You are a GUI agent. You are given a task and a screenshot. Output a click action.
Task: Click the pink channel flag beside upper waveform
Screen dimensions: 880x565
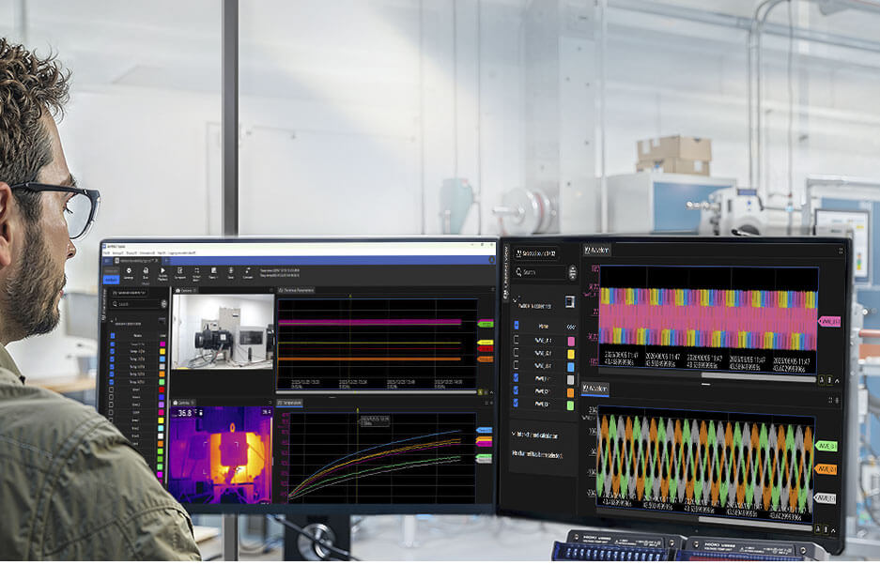pos(829,322)
